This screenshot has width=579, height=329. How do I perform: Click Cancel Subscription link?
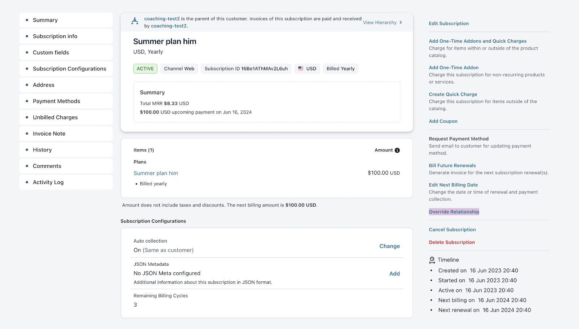452,230
